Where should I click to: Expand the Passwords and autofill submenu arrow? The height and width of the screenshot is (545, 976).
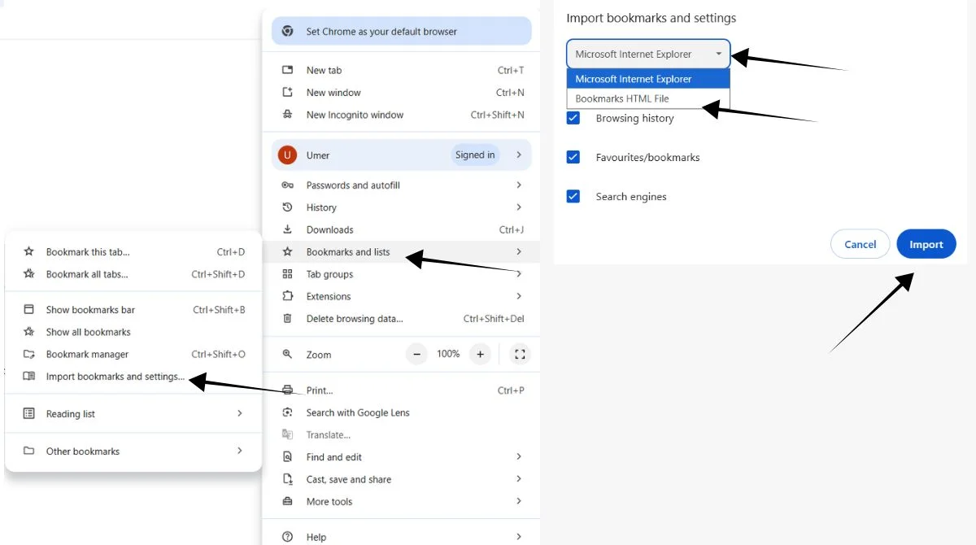(x=519, y=185)
